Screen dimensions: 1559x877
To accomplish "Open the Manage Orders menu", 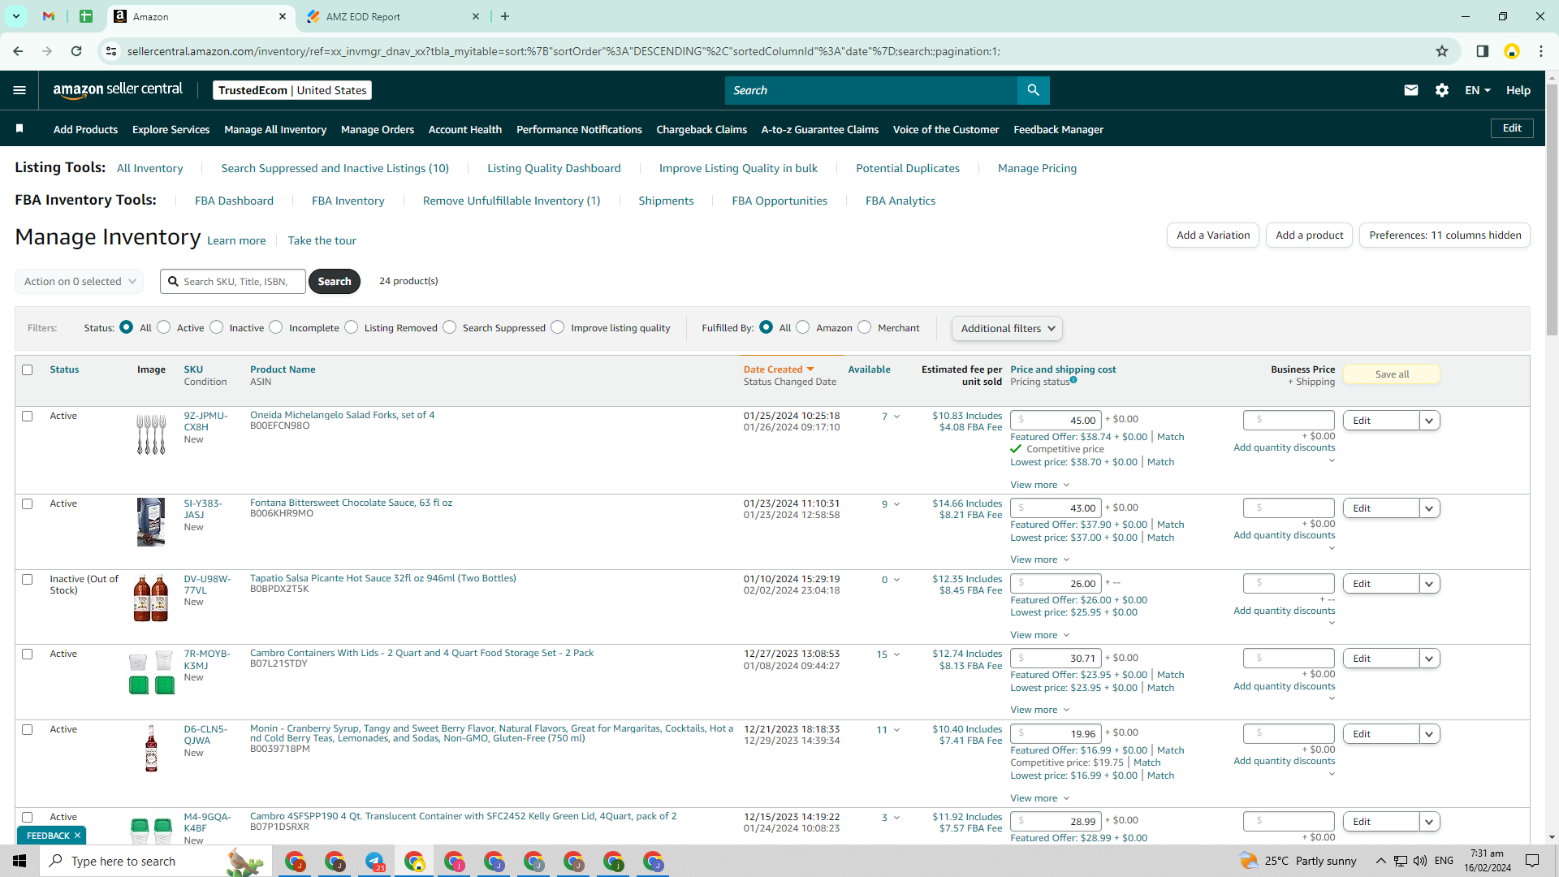I will click(x=378, y=129).
